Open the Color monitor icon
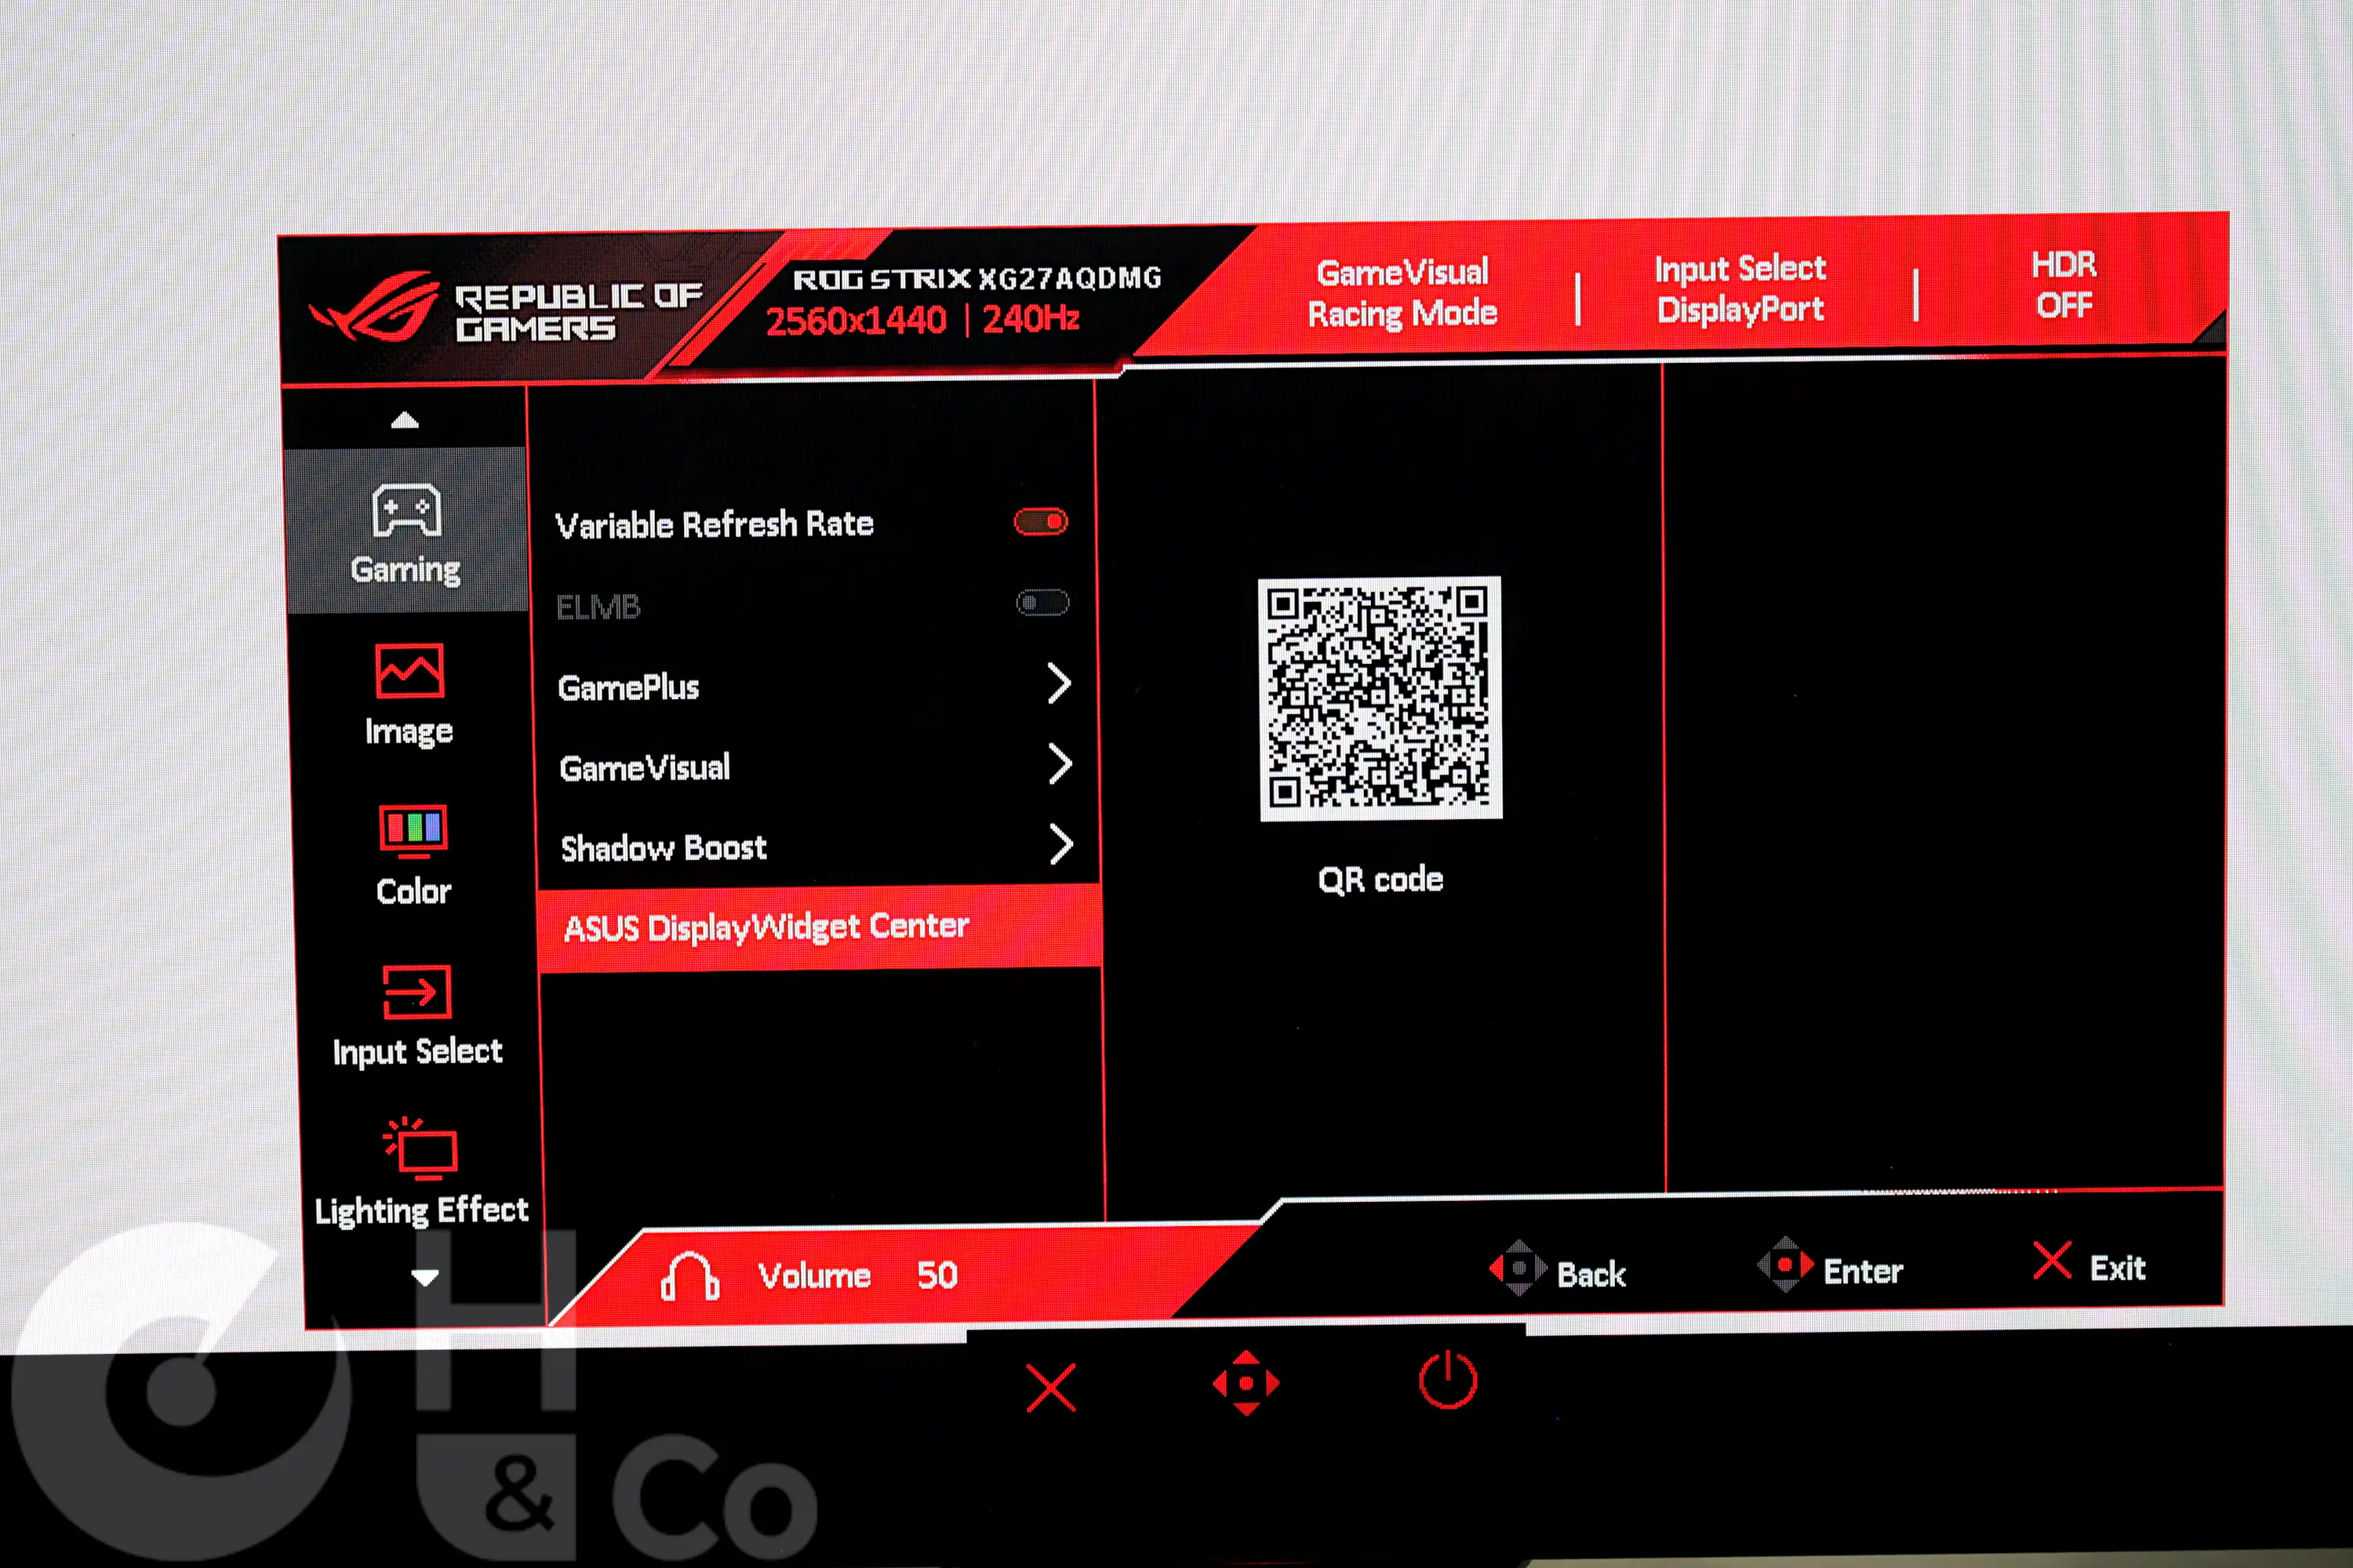This screenshot has width=2353, height=1568. [x=413, y=831]
